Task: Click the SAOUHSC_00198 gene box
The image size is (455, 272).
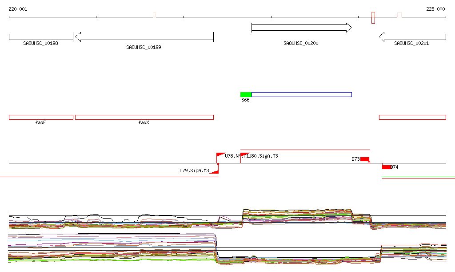Action: pyautogui.click(x=41, y=37)
